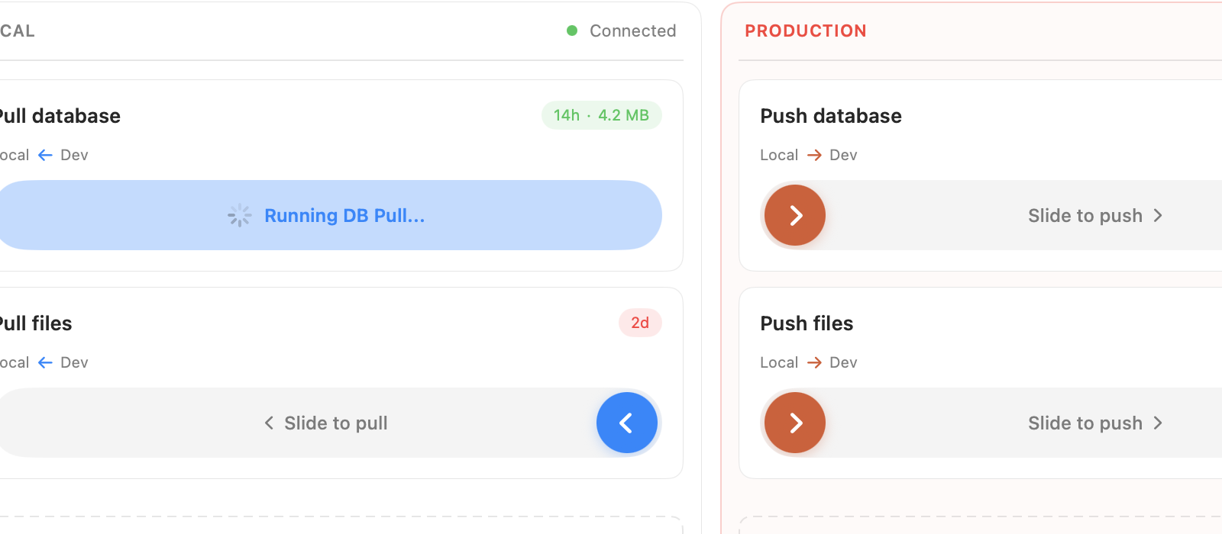Click the Dev label under Push database

coord(843,155)
